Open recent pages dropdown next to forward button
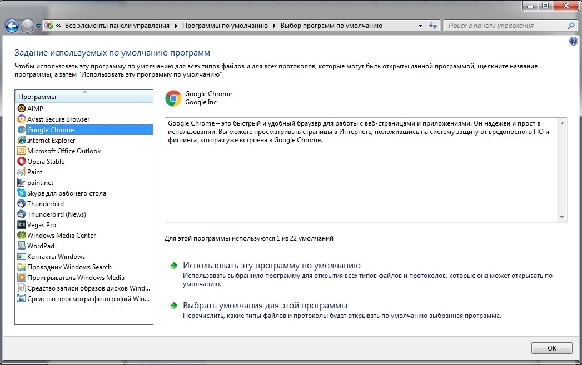Screen dimensions: 582x365 pyautogui.click(x=38, y=26)
